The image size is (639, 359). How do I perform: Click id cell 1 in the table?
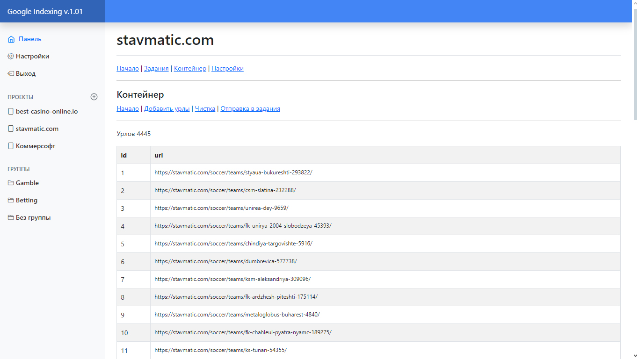pyautogui.click(x=133, y=173)
